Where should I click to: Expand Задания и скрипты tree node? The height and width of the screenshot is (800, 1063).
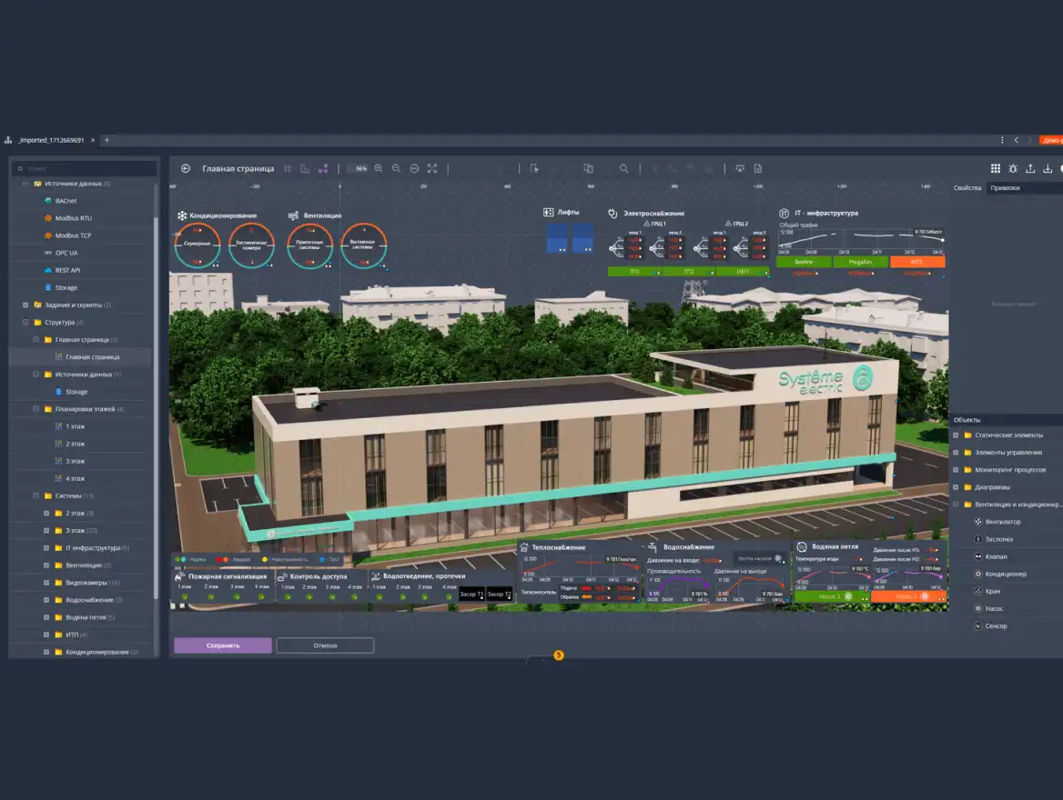[25, 305]
